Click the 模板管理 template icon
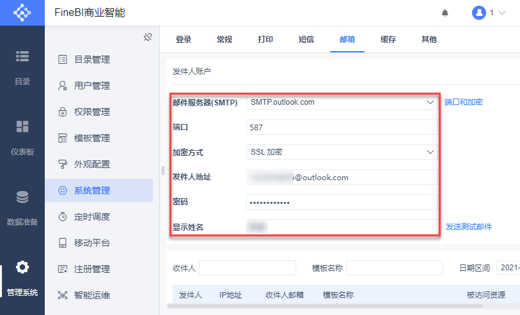The image size is (520, 315). [x=62, y=138]
